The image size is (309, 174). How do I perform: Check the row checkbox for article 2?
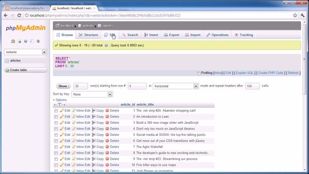56,117
